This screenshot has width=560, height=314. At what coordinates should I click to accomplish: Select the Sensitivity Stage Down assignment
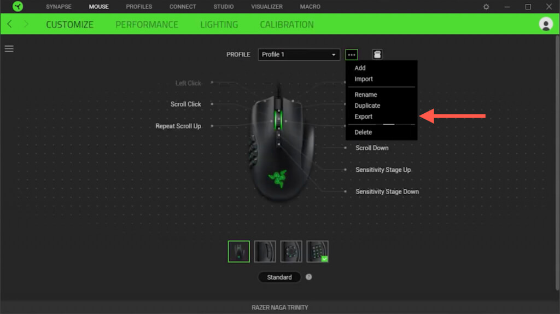pos(387,191)
